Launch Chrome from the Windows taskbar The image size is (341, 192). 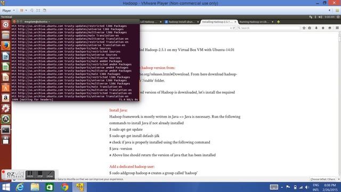click(x=64, y=187)
